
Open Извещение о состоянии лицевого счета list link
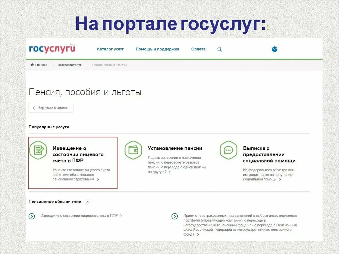[79, 216]
